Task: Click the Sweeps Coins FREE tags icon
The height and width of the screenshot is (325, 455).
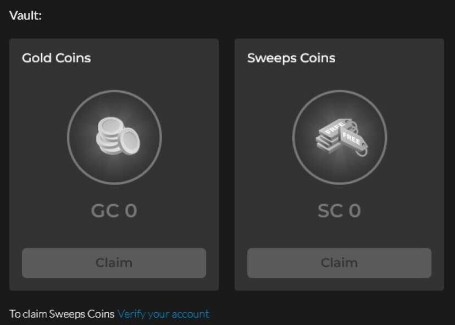Action: 342,137
